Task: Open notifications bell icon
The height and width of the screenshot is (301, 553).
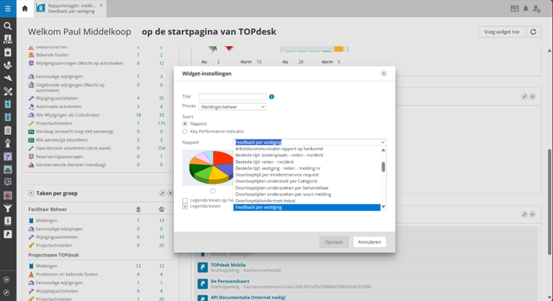Action: (x=526, y=9)
